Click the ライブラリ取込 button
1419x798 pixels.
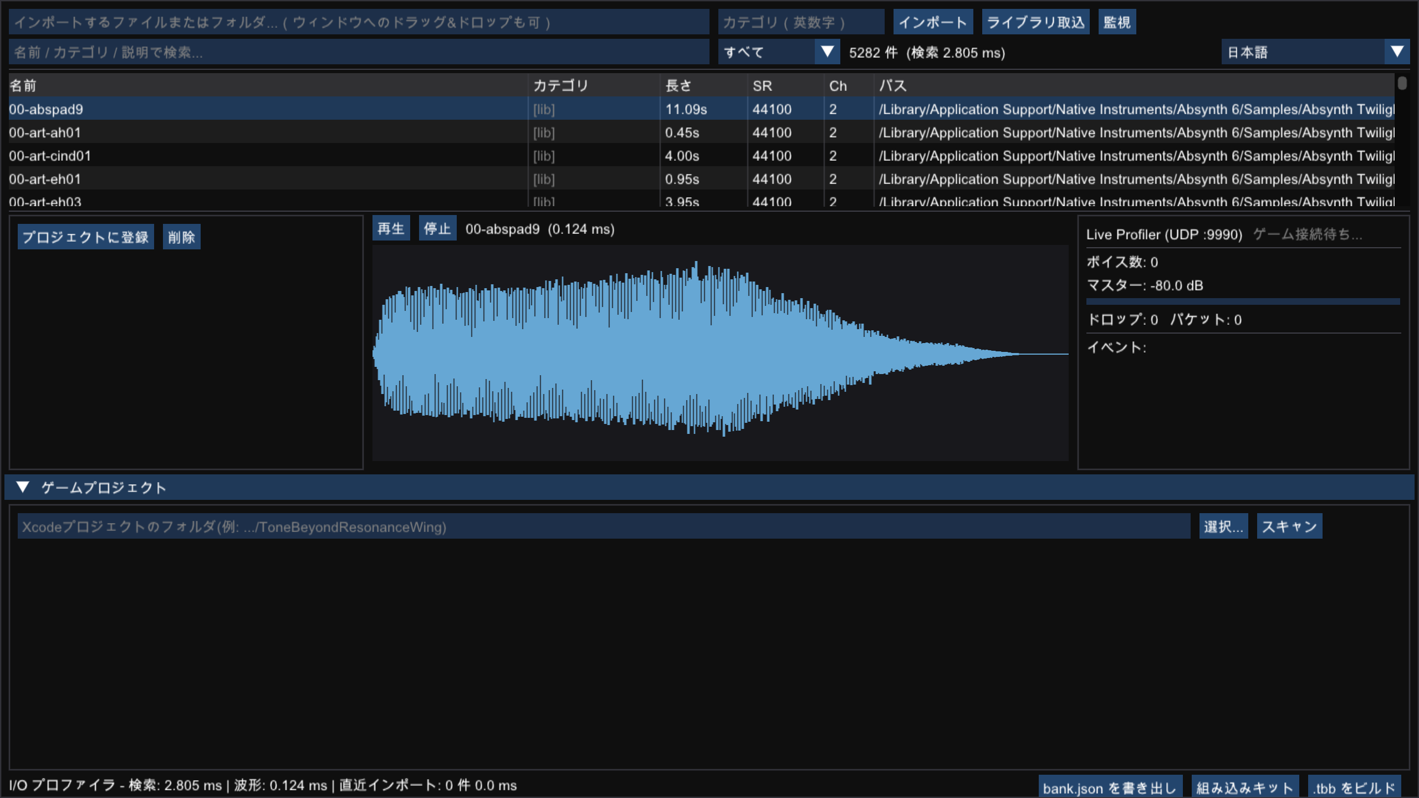[x=1035, y=22]
